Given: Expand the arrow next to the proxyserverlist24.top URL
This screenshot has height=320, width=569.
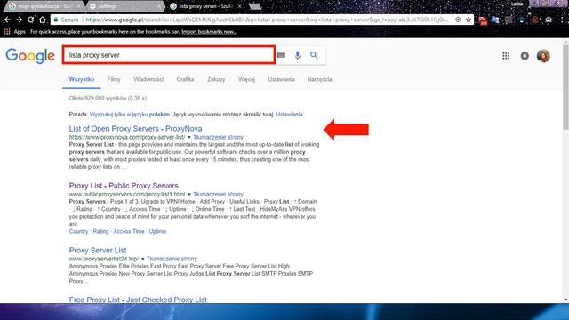Looking at the screenshot, I should click(142, 259).
